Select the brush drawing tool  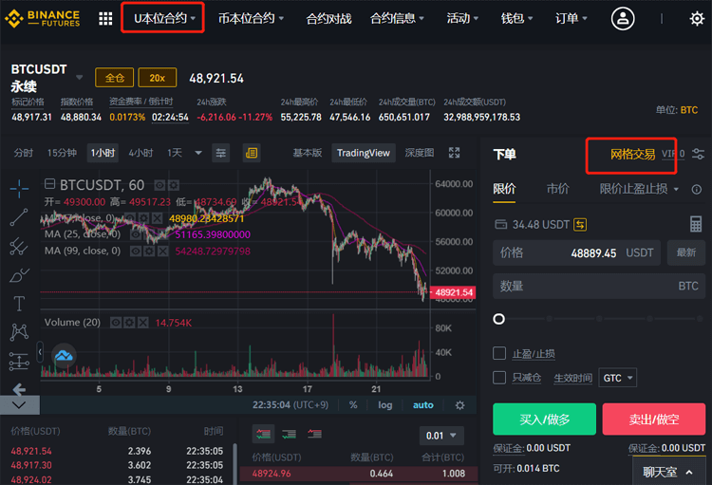19,274
